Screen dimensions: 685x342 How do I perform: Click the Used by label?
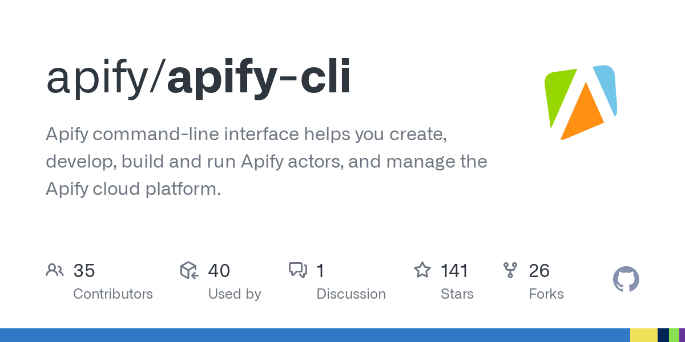pyautogui.click(x=235, y=294)
